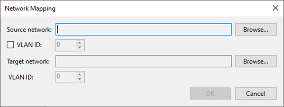Click the "Target network:" label
The width and height of the screenshot is (284, 107).
click(29, 62)
